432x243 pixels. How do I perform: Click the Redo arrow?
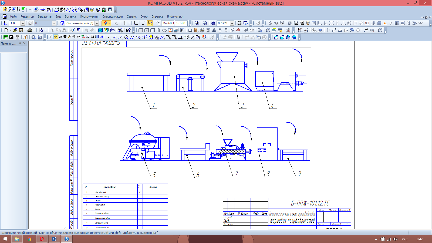click(x=92, y=30)
